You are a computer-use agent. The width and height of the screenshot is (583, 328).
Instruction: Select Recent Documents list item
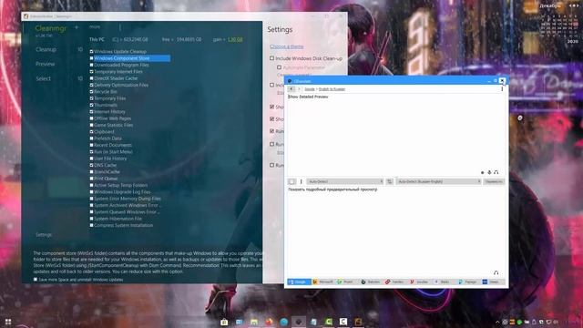pyautogui.click(x=113, y=145)
